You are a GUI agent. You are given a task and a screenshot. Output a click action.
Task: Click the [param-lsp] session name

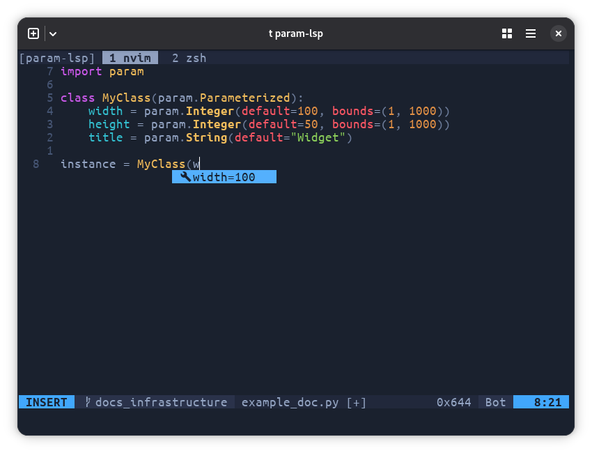56,58
